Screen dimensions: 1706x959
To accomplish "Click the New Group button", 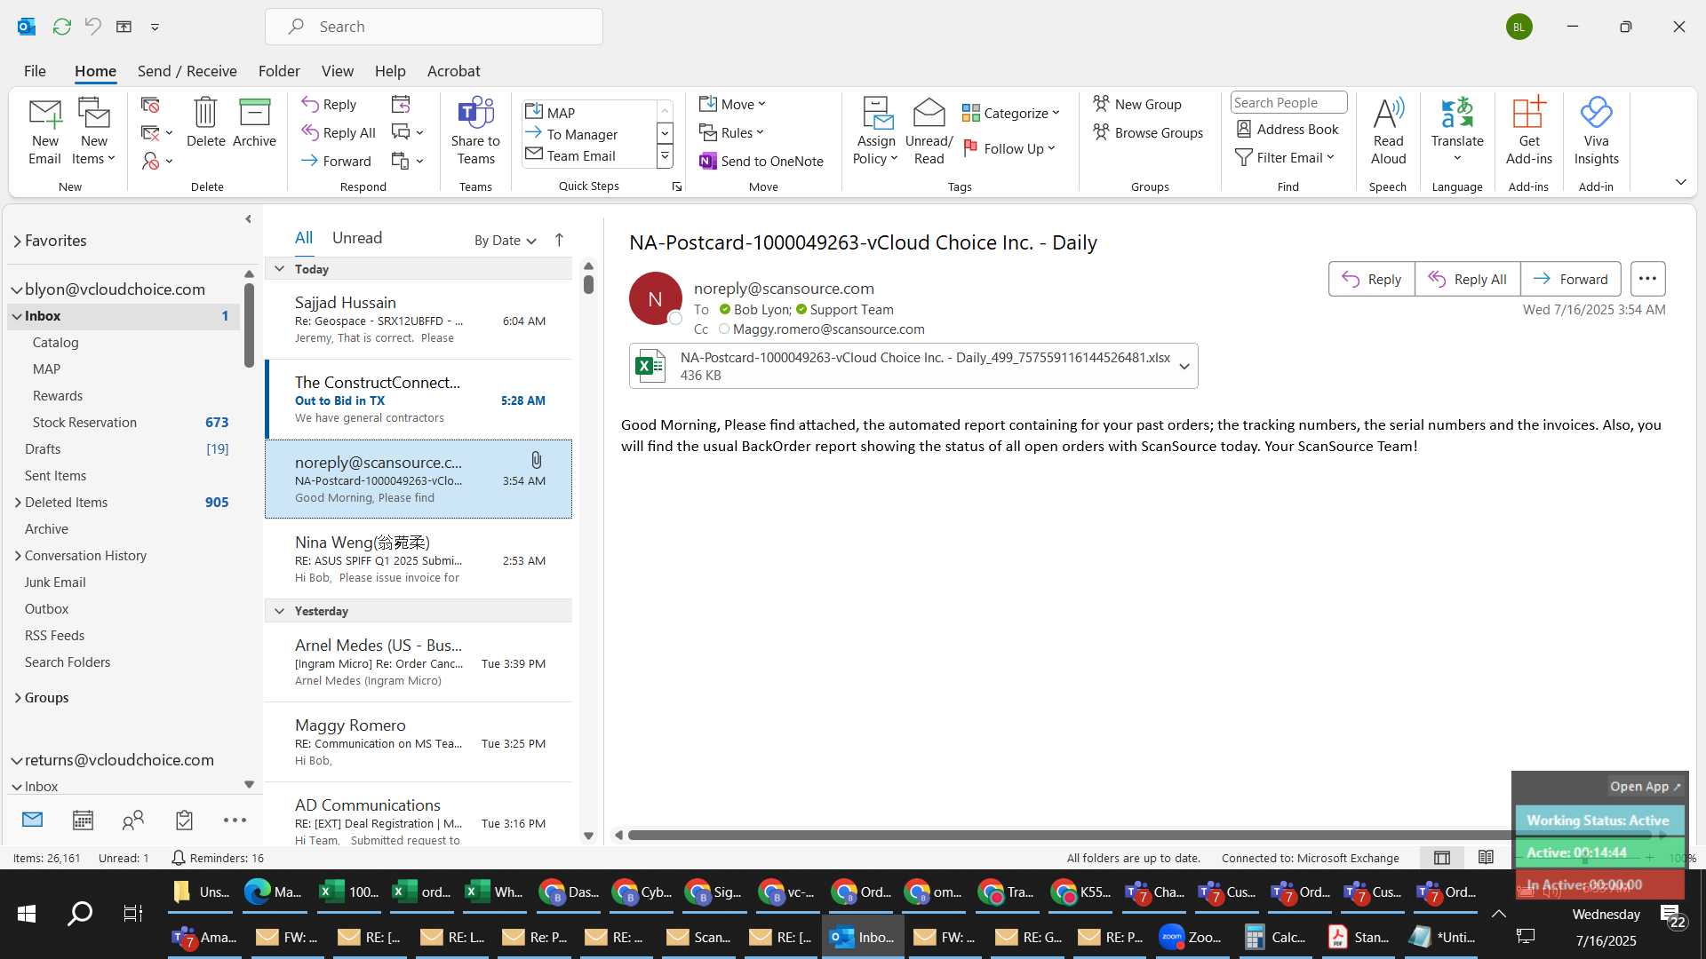I will click(x=1136, y=104).
